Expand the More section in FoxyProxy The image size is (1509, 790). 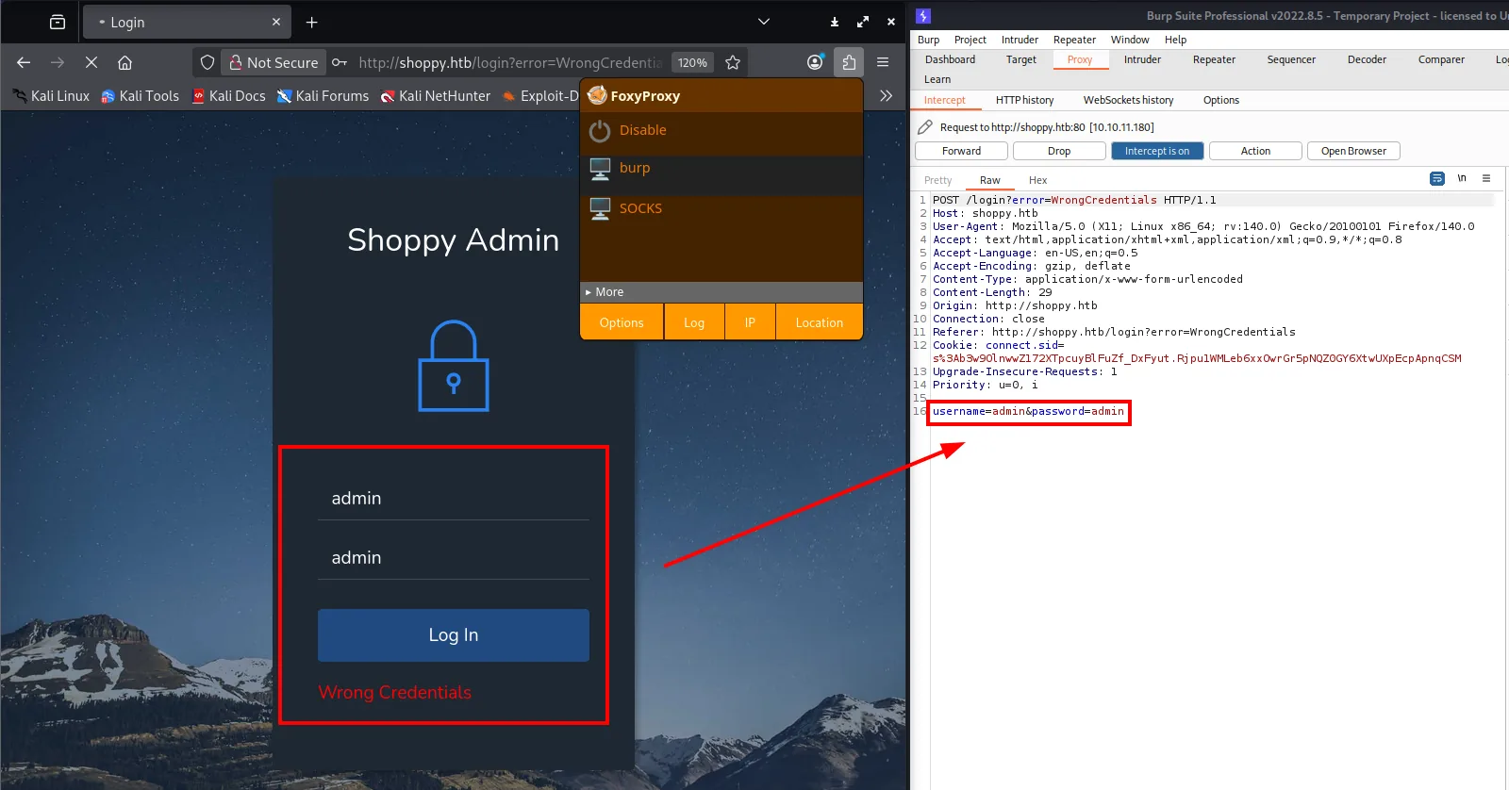(x=721, y=292)
